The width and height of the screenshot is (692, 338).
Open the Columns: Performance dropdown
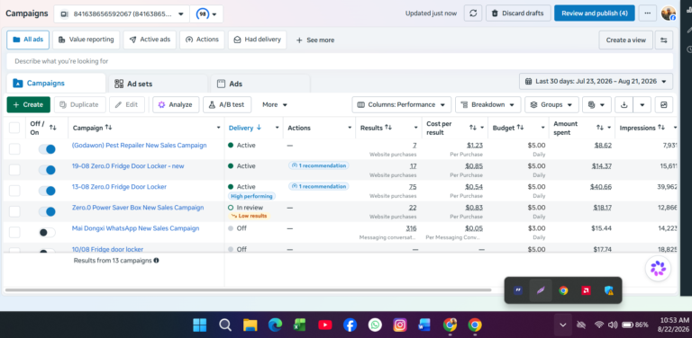pyautogui.click(x=402, y=105)
